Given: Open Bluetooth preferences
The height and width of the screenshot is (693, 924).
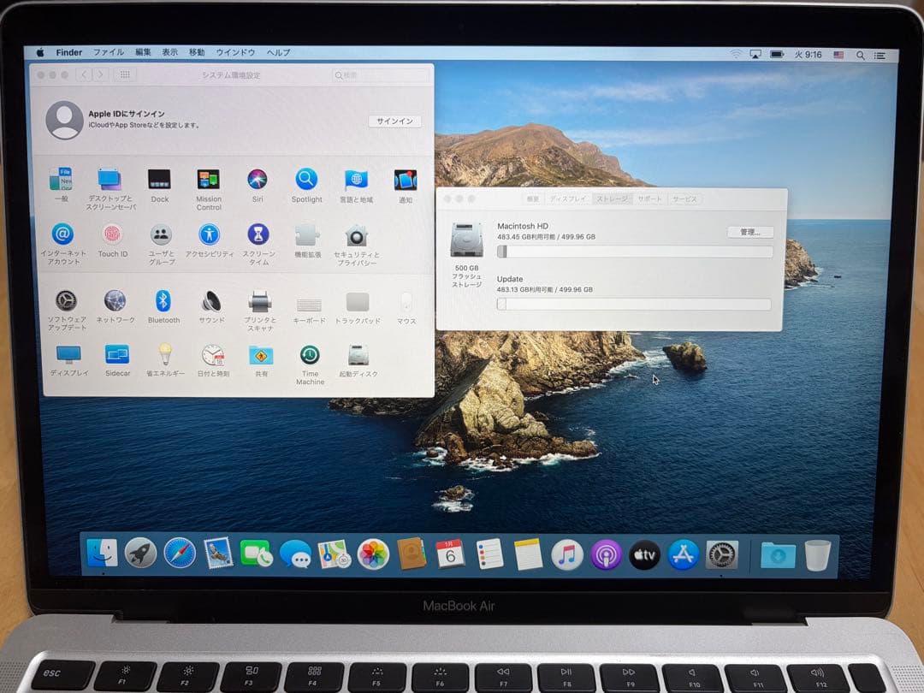Looking at the screenshot, I should point(163,300).
